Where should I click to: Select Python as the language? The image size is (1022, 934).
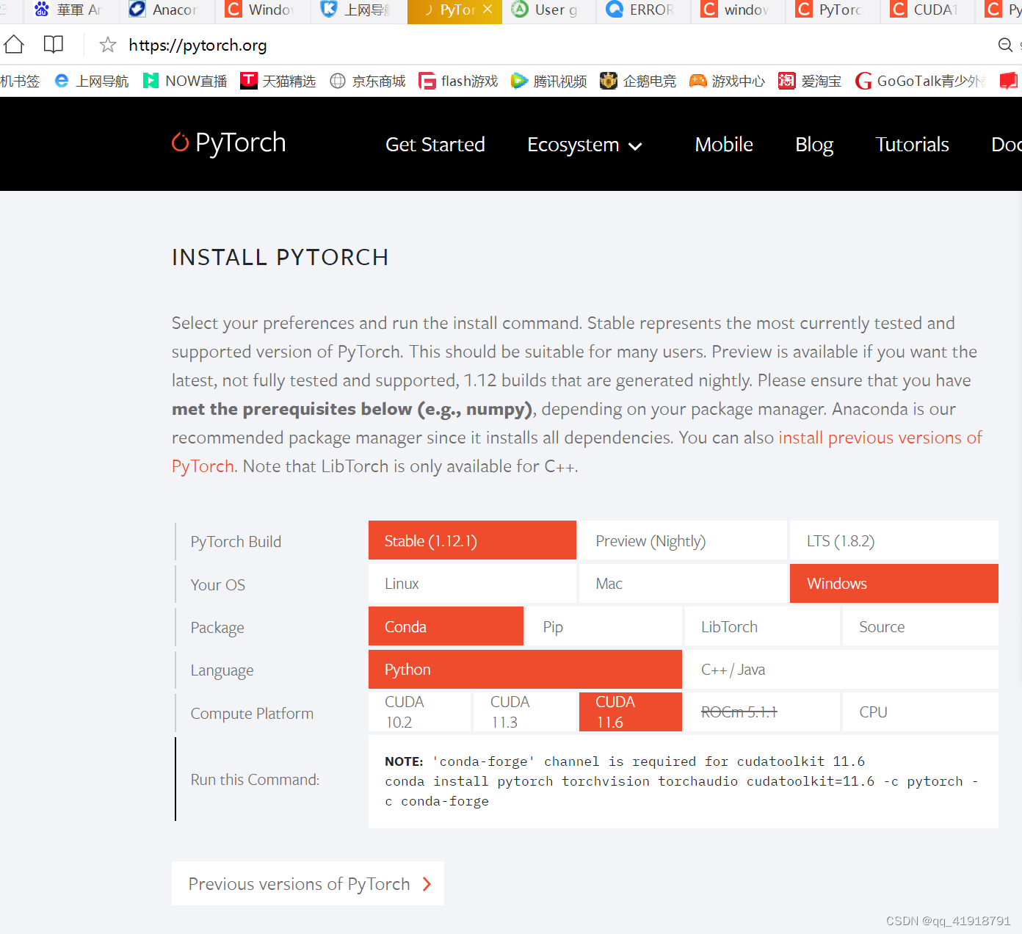point(525,669)
